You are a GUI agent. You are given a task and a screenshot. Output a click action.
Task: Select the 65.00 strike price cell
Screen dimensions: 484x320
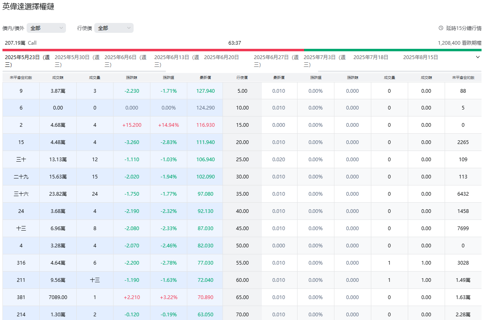coord(242,297)
